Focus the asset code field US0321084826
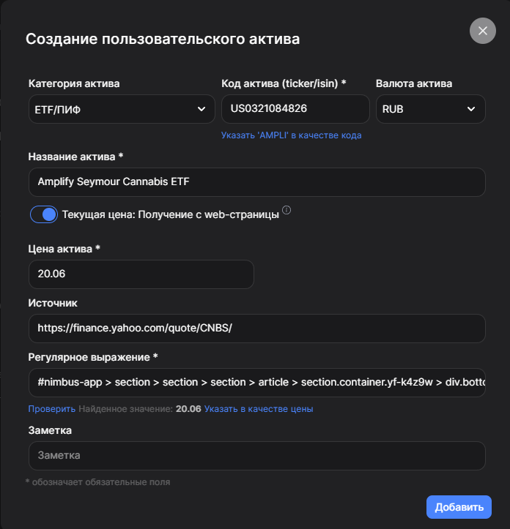This screenshot has height=529, width=510. coord(295,109)
